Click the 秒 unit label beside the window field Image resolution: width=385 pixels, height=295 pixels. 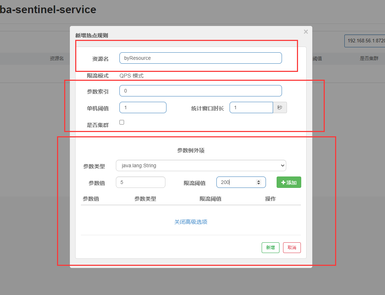coord(279,107)
